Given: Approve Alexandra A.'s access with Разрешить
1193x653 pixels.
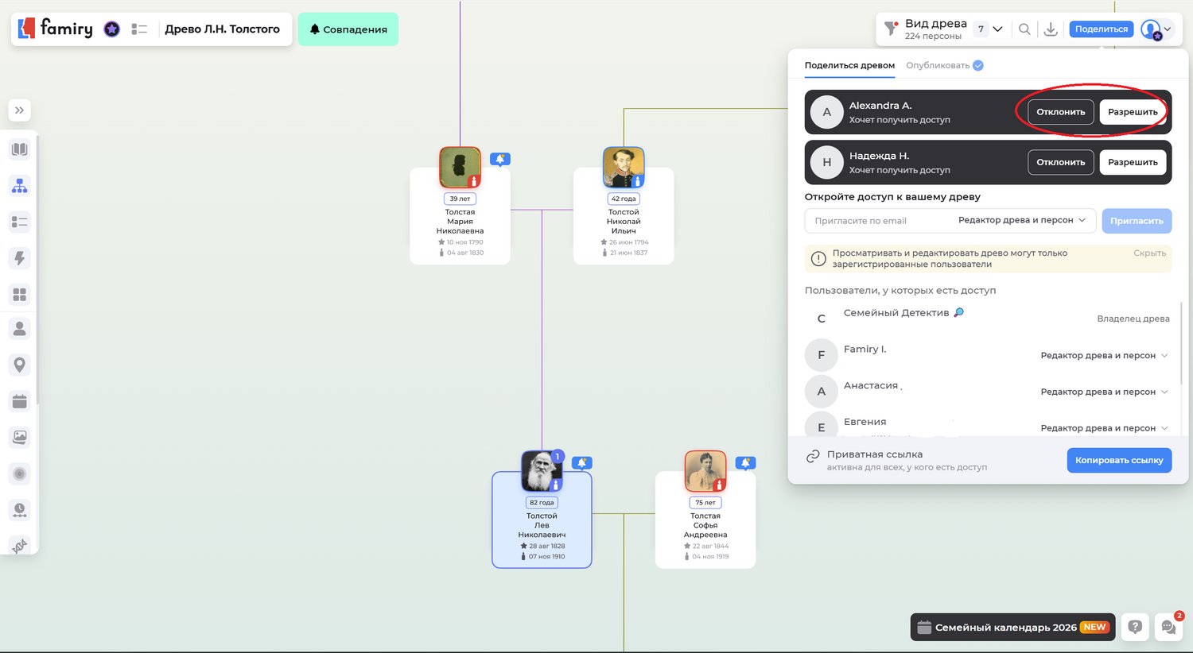Looking at the screenshot, I should click(x=1133, y=112).
